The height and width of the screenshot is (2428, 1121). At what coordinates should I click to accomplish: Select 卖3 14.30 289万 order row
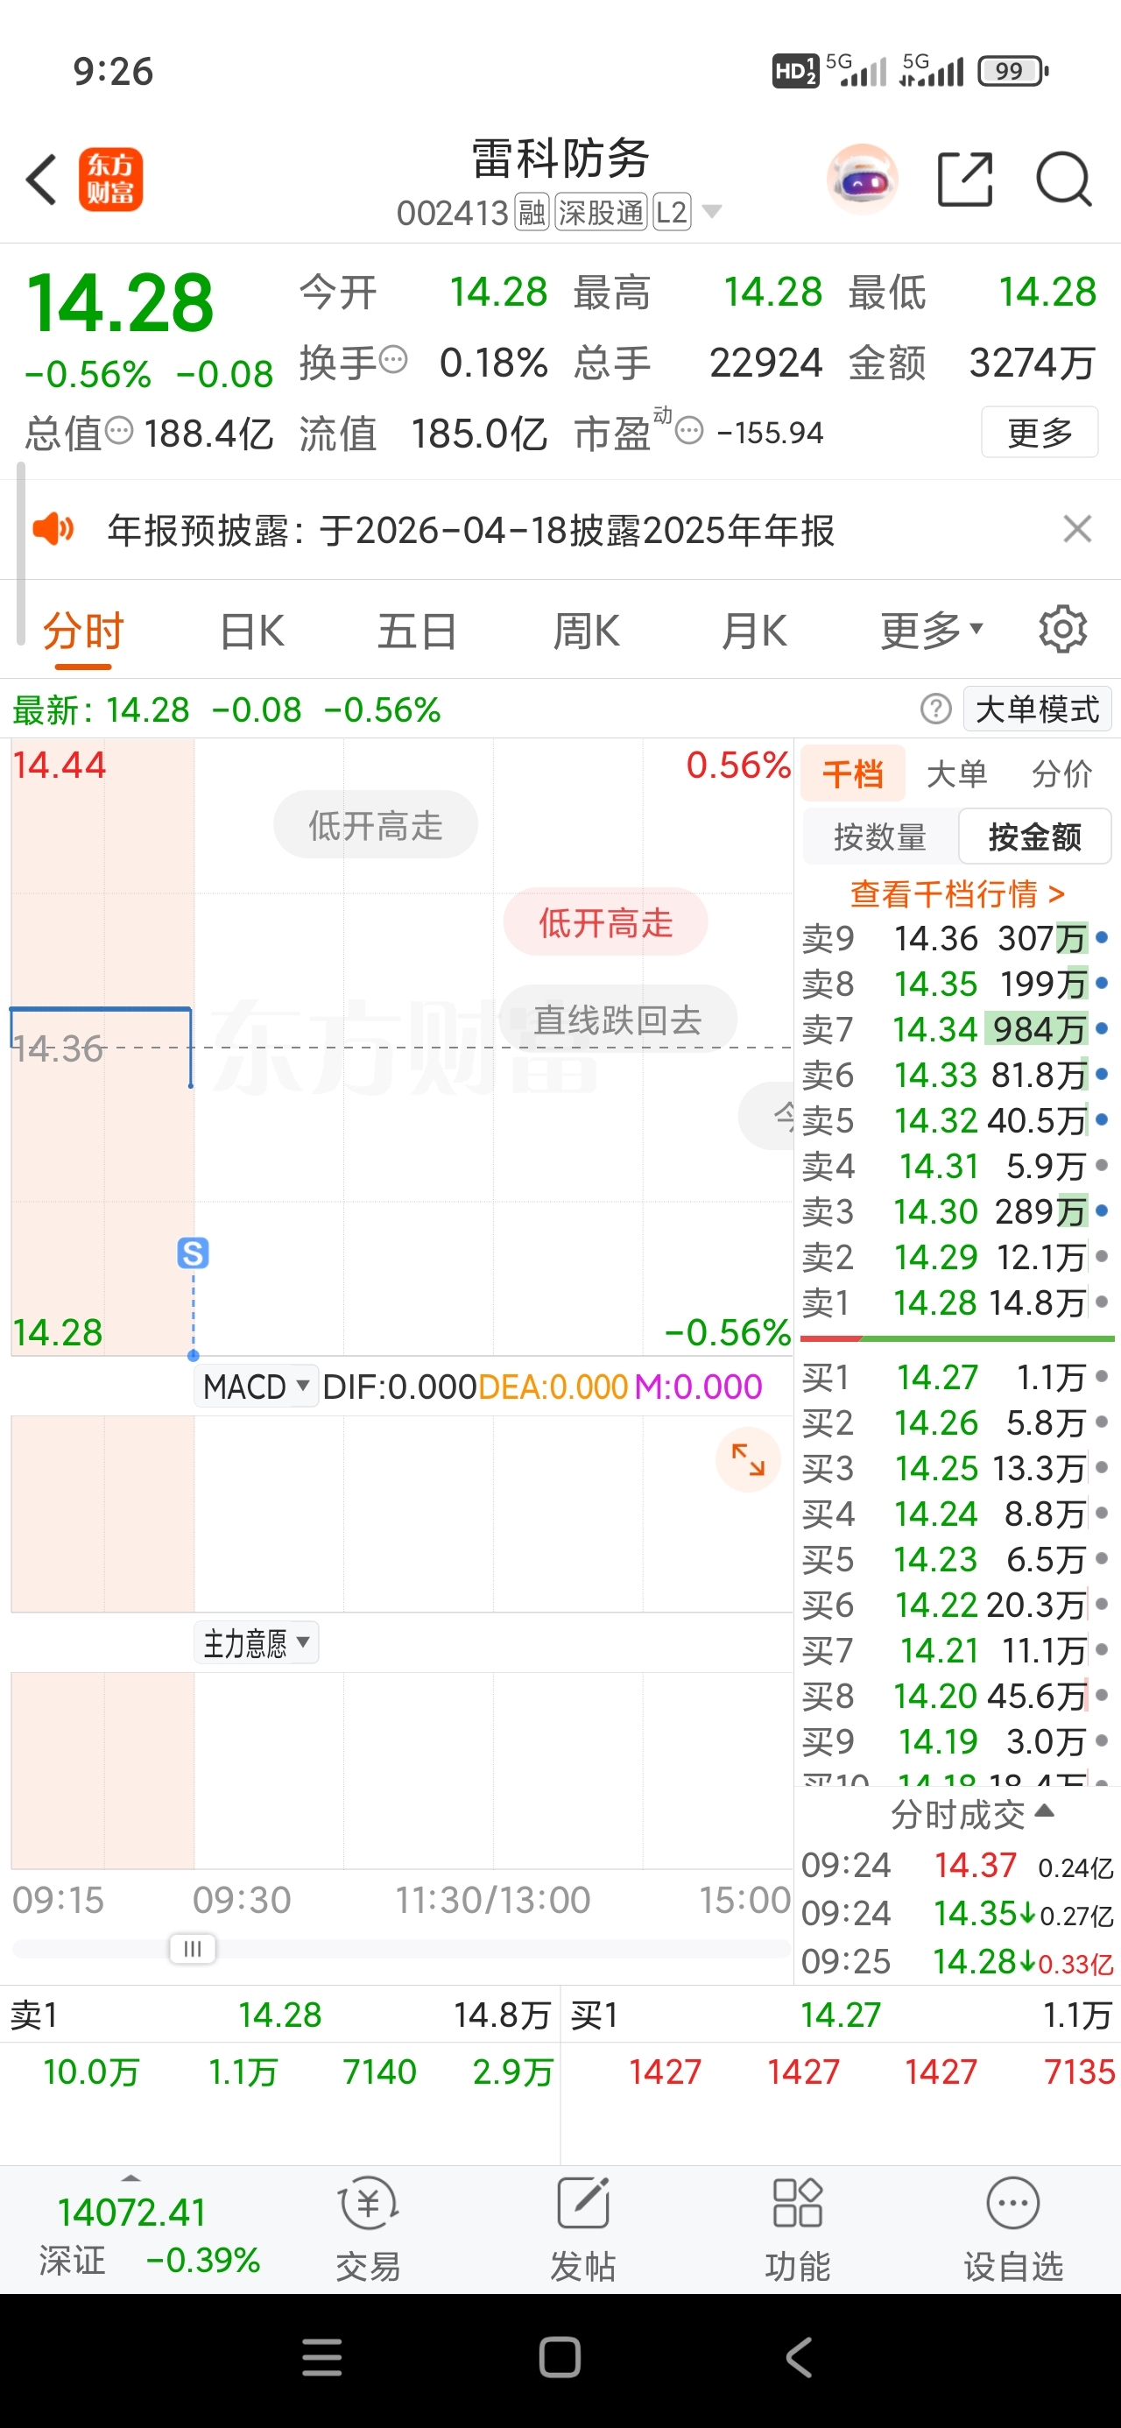tap(956, 1211)
